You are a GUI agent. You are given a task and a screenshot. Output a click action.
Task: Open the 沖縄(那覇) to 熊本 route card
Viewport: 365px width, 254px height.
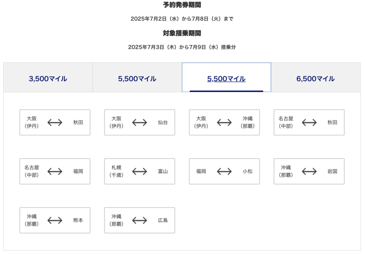tap(55, 220)
